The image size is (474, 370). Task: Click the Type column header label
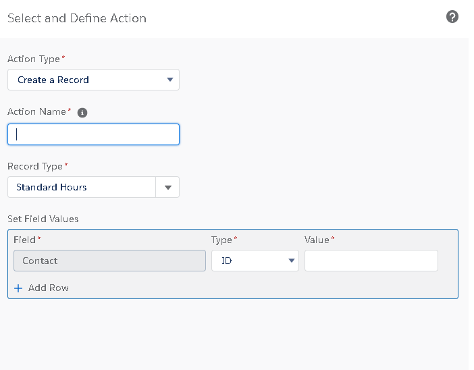(x=221, y=240)
